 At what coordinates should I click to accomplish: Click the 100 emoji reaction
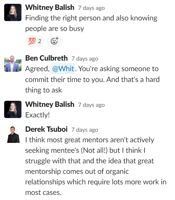click(35, 41)
